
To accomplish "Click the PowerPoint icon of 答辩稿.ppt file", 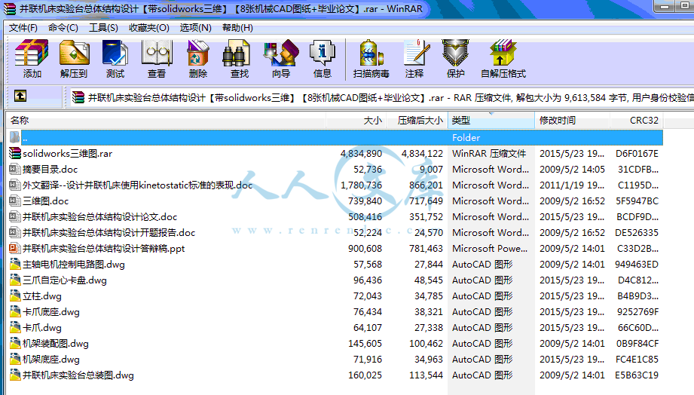I will [15, 249].
